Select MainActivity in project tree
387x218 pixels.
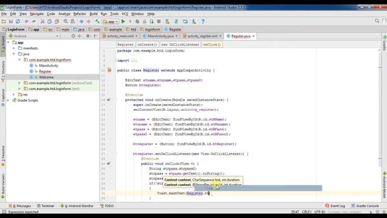click(x=48, y=65)
